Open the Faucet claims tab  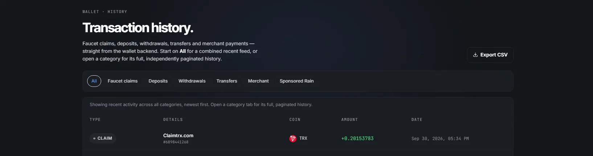pyautogui.click(x=123, y=81)
